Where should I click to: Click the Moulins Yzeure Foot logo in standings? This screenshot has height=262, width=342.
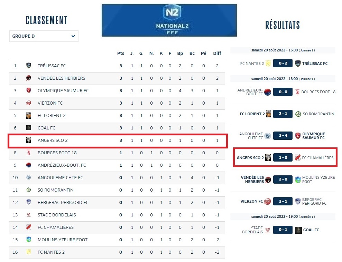(x=29, y=240)
